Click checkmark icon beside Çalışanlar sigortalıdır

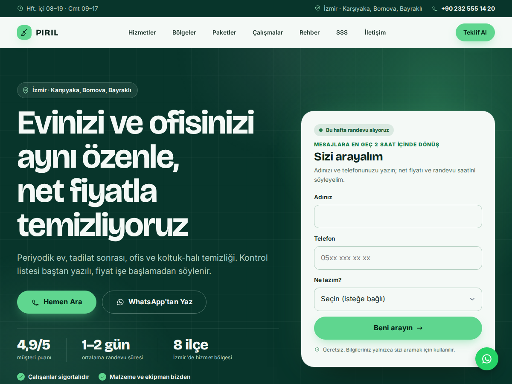21,377
